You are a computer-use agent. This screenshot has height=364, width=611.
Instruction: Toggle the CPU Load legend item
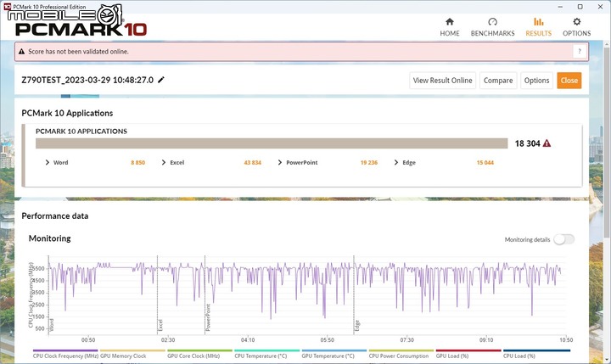tap(536, 355)
